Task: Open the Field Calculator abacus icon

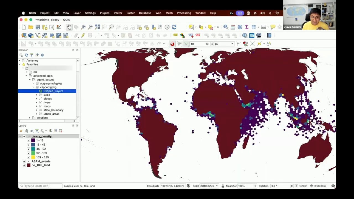Action: click(233, 27)
